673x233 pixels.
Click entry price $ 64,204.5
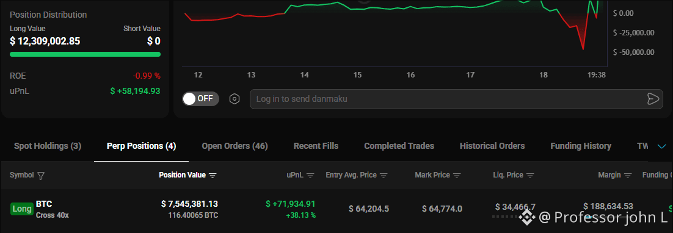(369, 209)
